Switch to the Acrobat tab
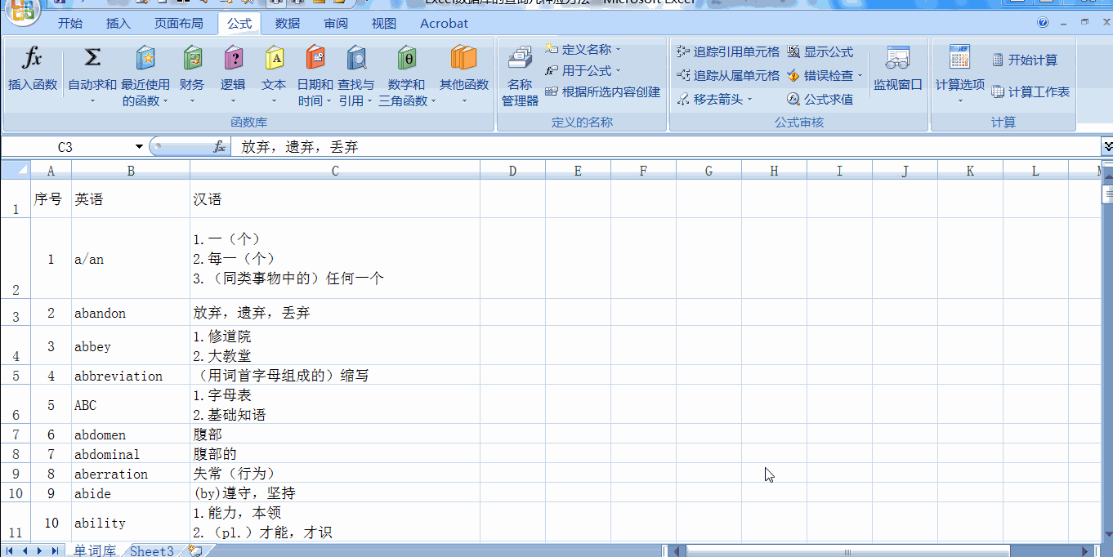Image resolution: width=1113 pixels, height=557 pixels. pos(445,23)
